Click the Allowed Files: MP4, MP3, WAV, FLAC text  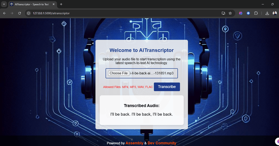(x=128, y=87)
